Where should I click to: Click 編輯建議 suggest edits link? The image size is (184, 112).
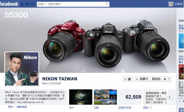[22, 107]
